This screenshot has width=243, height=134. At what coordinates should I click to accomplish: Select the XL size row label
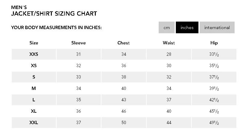[34, 111]
